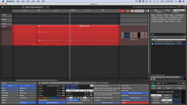The height and width of the screenshot is (105, 187).
Task: Open the Loop this Clip dropdown
Action: point(52,100)
